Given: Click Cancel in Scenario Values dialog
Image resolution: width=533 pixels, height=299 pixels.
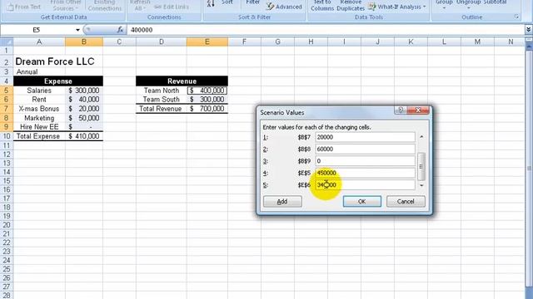Looking at the screenshot, I should 406,201.
